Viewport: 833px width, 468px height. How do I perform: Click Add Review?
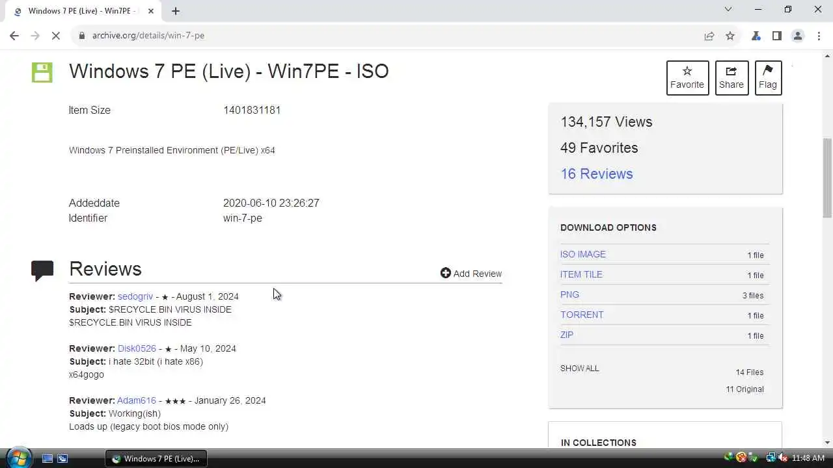471,274
